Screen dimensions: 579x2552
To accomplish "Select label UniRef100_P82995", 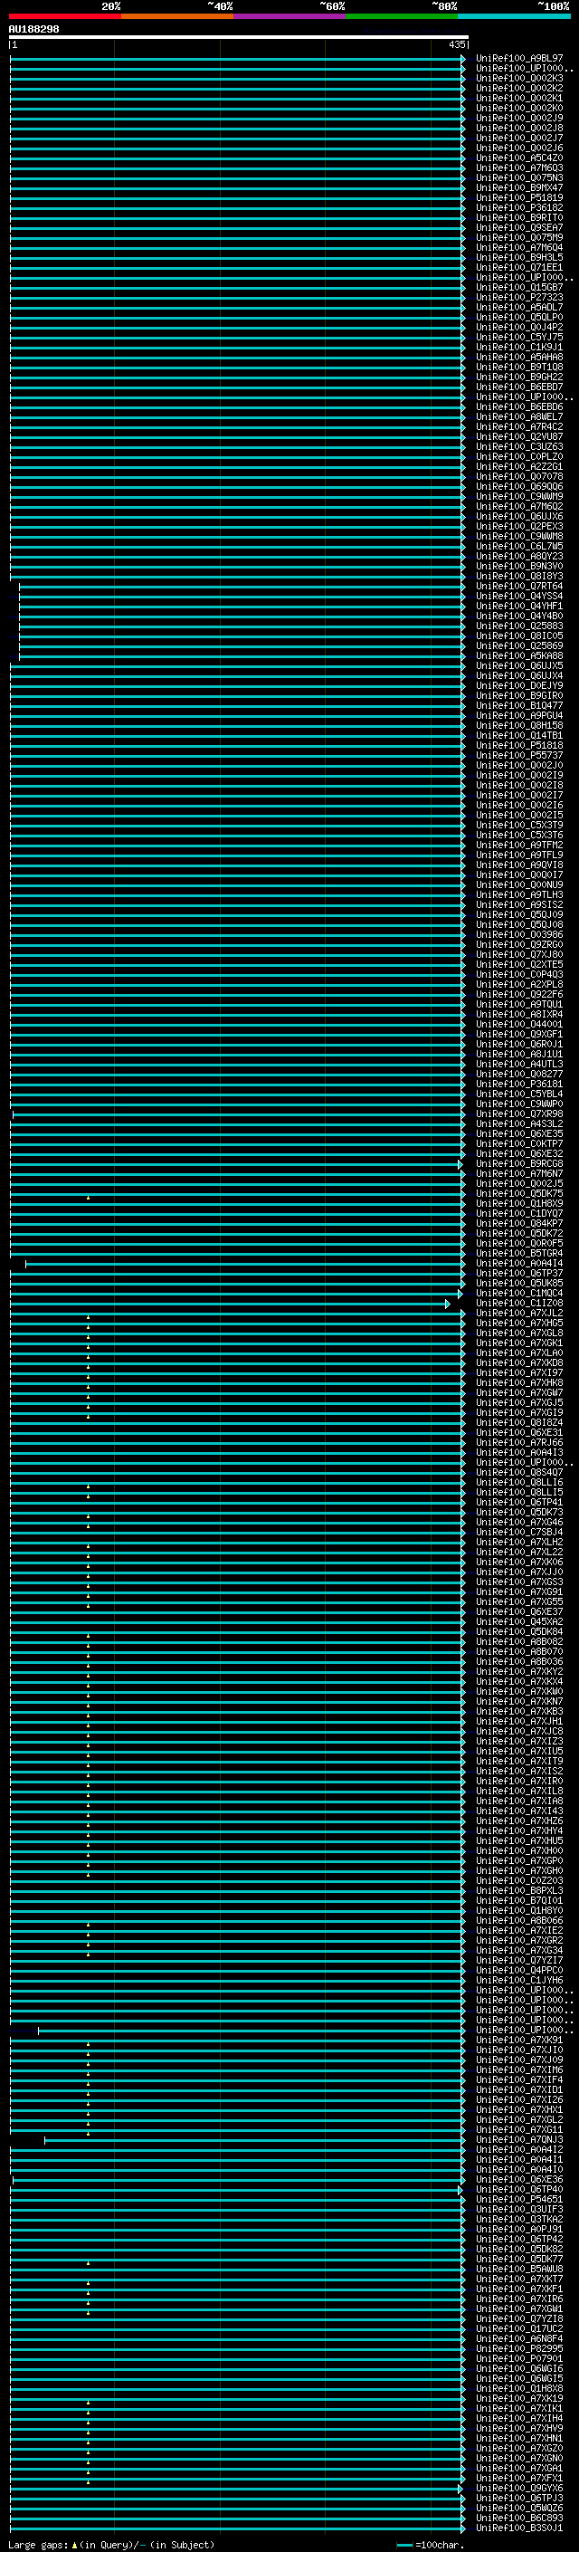I will (x=518, y=2349).
